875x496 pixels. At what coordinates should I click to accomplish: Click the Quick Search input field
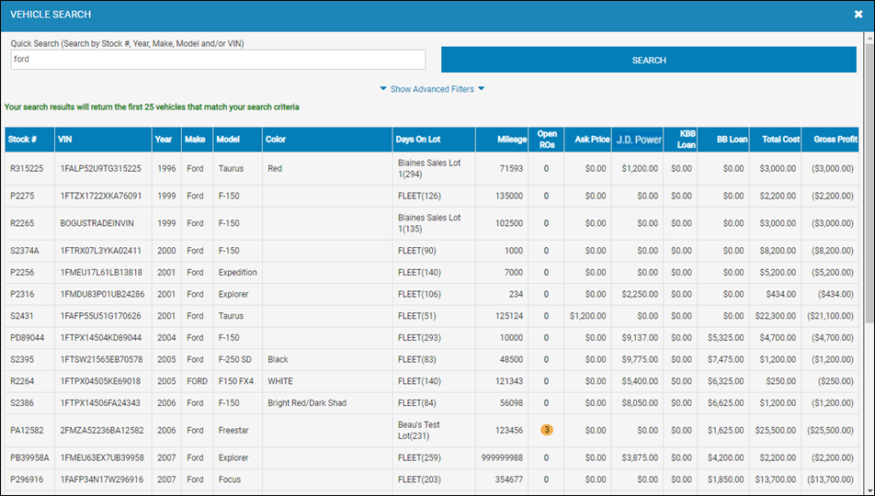coord(218,60)
